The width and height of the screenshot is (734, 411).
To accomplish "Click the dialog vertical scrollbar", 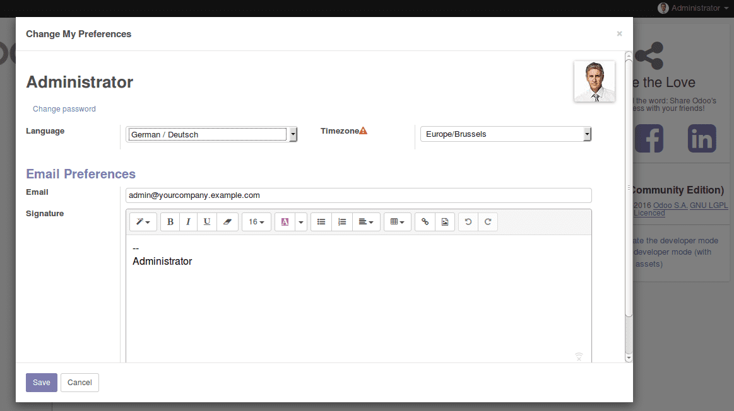I will tap(629, 187).
